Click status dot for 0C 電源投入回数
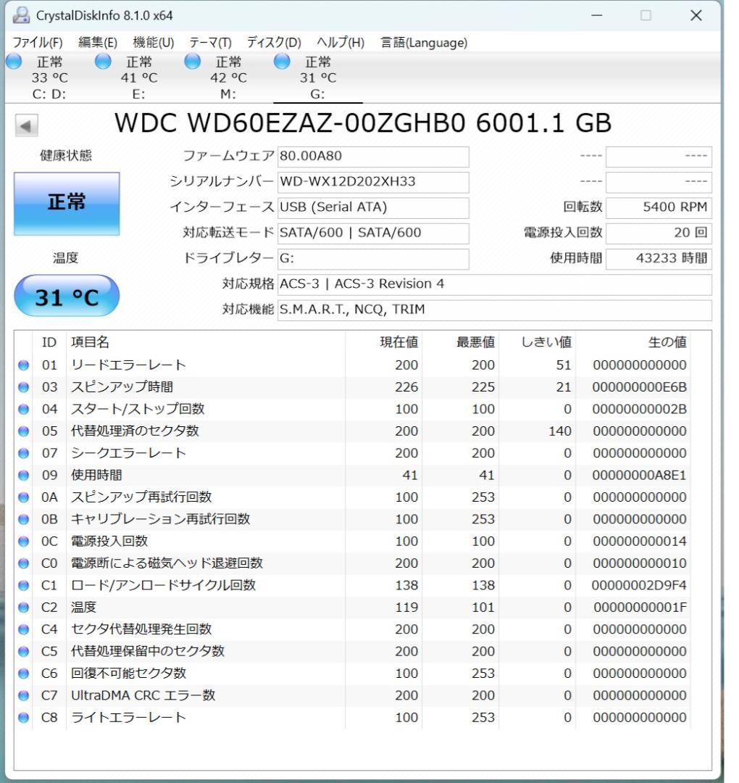The width and height of the screenshot is (739, 783). pyautogui.click(x=23, y=542)
